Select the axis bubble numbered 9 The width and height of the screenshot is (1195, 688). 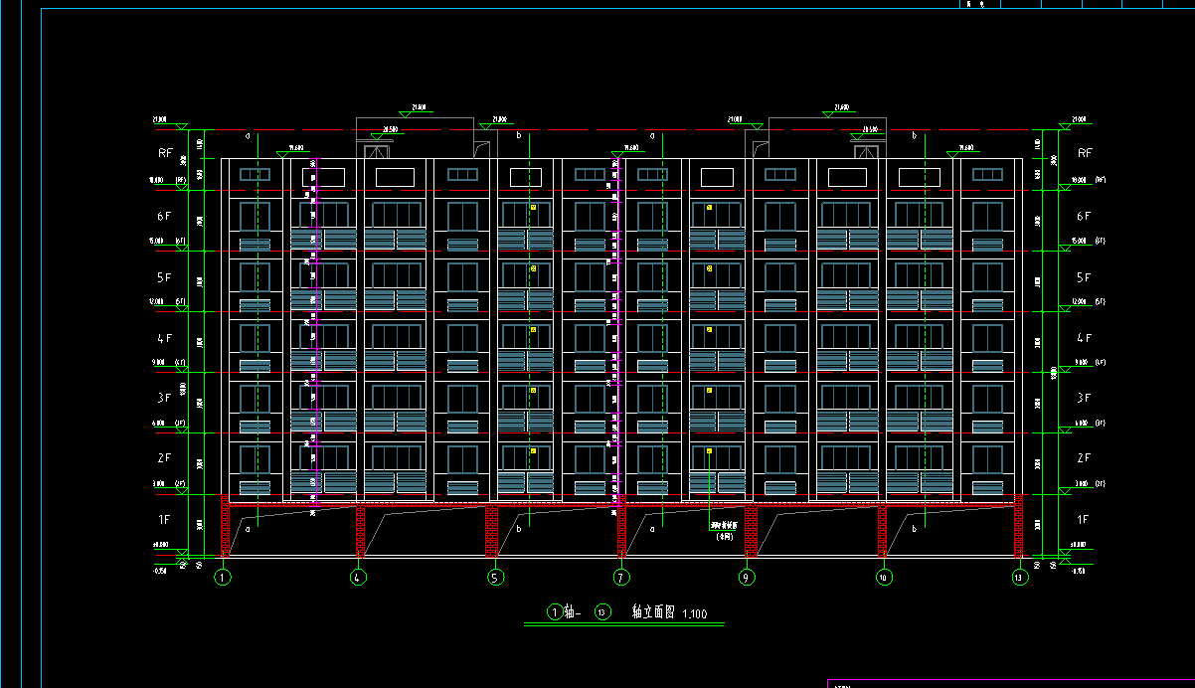pyautogui.click(x=746, y=577)
